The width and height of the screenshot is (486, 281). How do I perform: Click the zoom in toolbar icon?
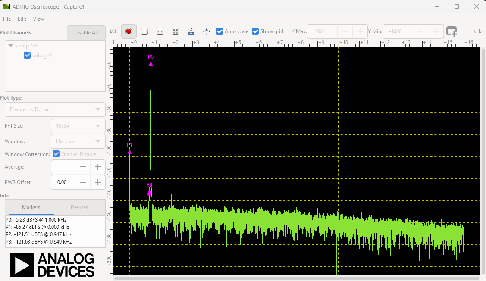(x=144, y=31)
